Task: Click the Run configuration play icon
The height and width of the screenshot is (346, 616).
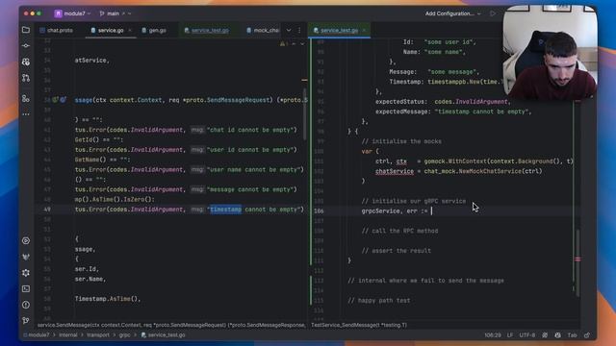Action: [492, 13]
